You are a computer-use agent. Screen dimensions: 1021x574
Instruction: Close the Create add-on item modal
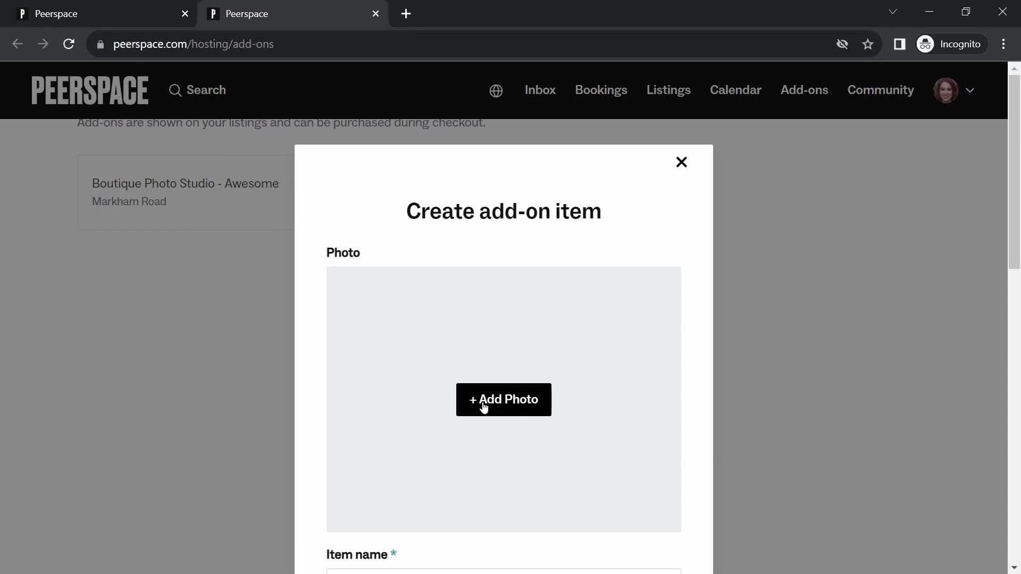[x=681, y=161]
